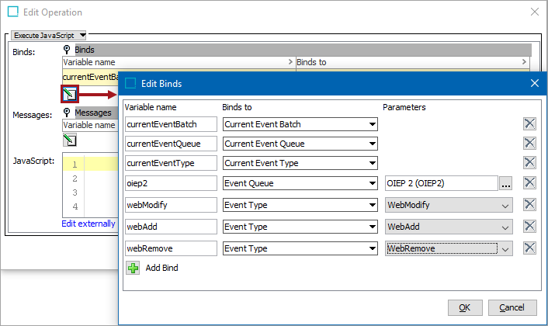Delete the webRemove bind row

pos(530,248)
